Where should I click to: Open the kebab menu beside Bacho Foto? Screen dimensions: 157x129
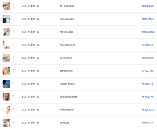(13, 58)
